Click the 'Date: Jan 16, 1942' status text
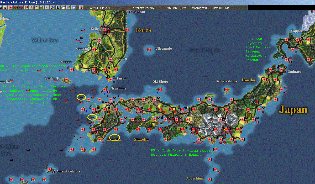 (x=177, y=8)
